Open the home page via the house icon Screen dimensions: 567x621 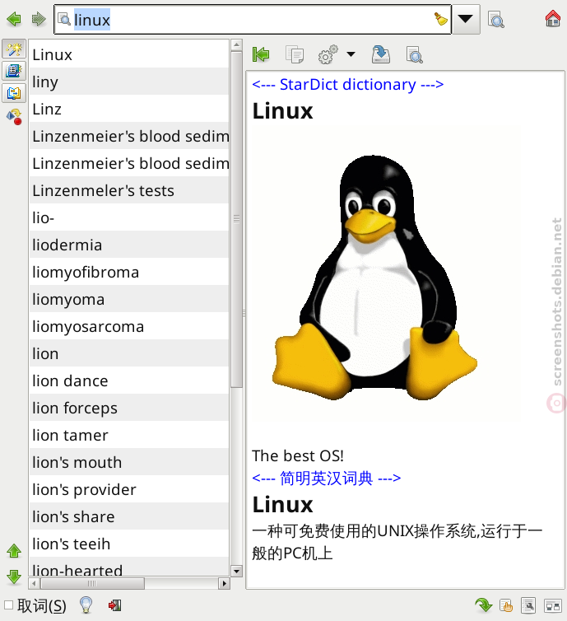click(552, 19)
